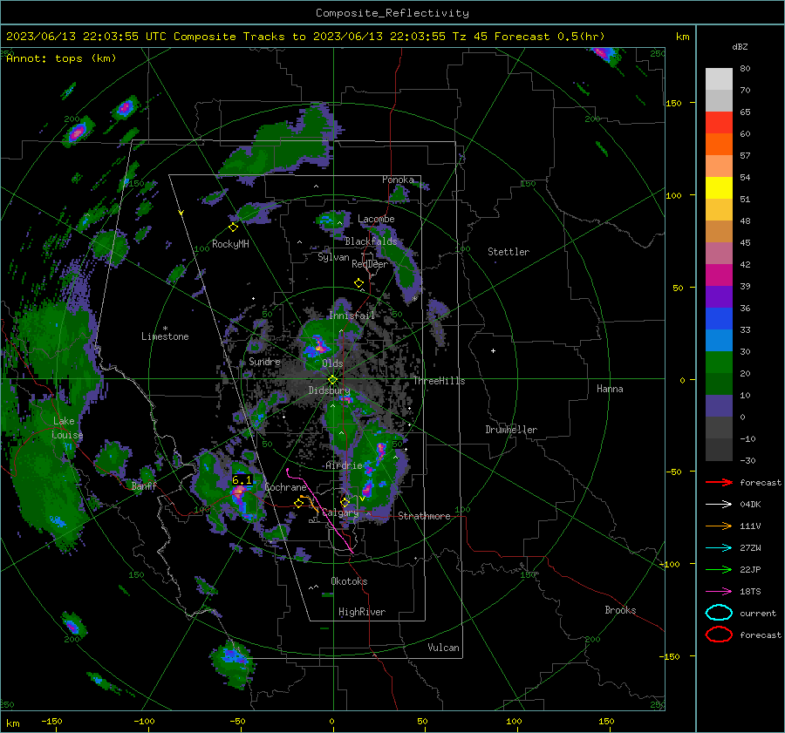Screen dimensions: 785x733
Task: Click the light blue 30-33 dBZ swatch
Action: 719,340
